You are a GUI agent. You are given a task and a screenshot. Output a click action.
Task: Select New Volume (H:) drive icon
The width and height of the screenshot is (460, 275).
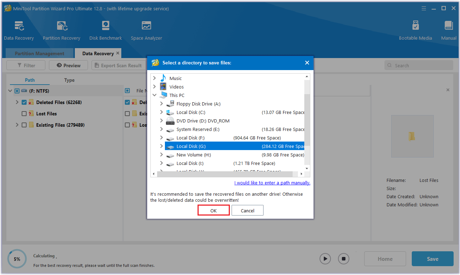tap(171, 155)
